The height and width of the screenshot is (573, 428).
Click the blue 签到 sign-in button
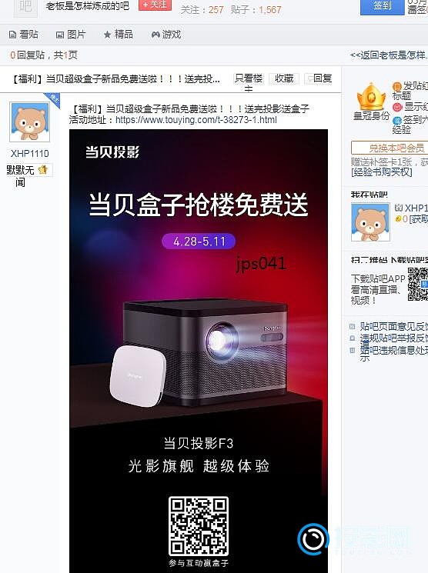[383, 7]
